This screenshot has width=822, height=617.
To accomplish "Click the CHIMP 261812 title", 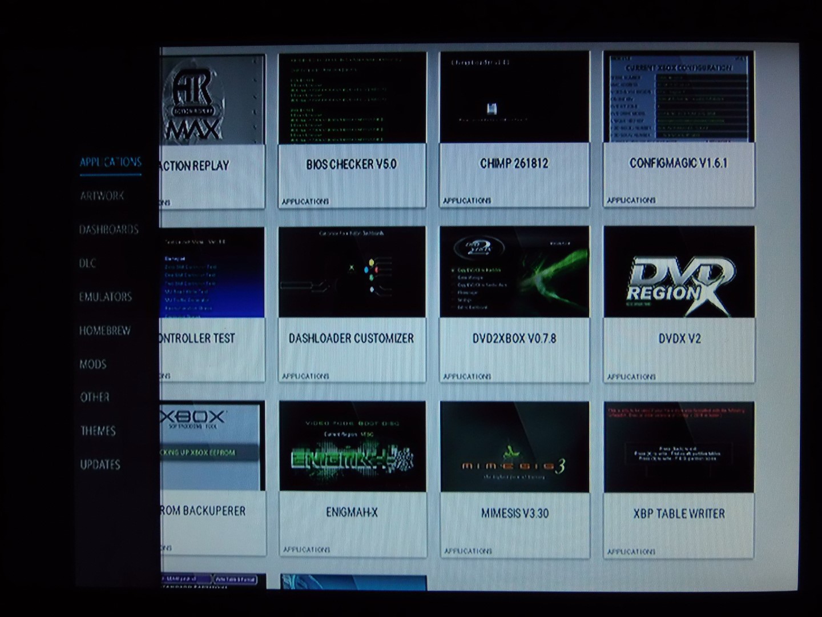I will [514, 163].
